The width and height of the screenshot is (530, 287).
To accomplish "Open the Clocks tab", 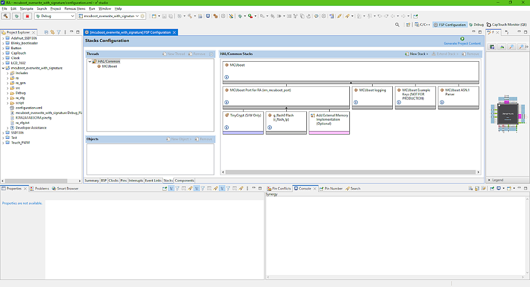I will click(x=113, y=181).
